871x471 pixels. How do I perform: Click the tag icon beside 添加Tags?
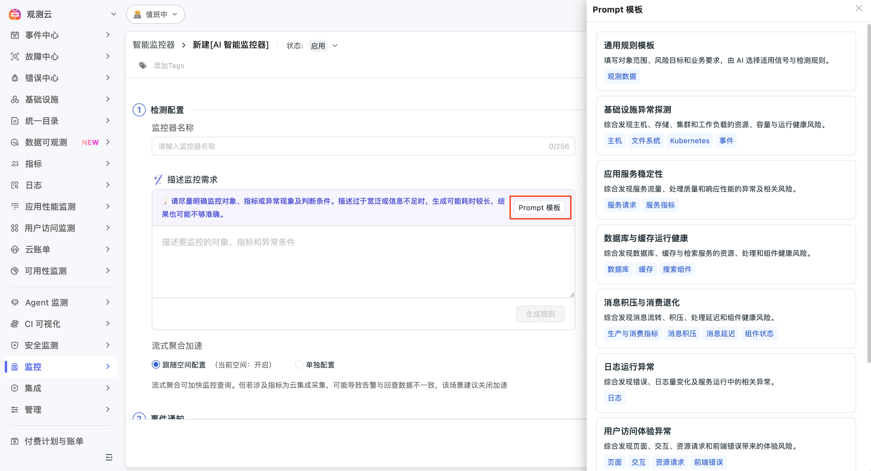coord(143,65)
